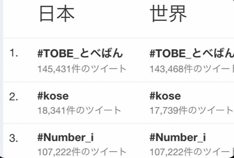Open #kose hashtag under 日本
Image resolution: width=234 pixels, height=158 pixels.
click(53, 96)
